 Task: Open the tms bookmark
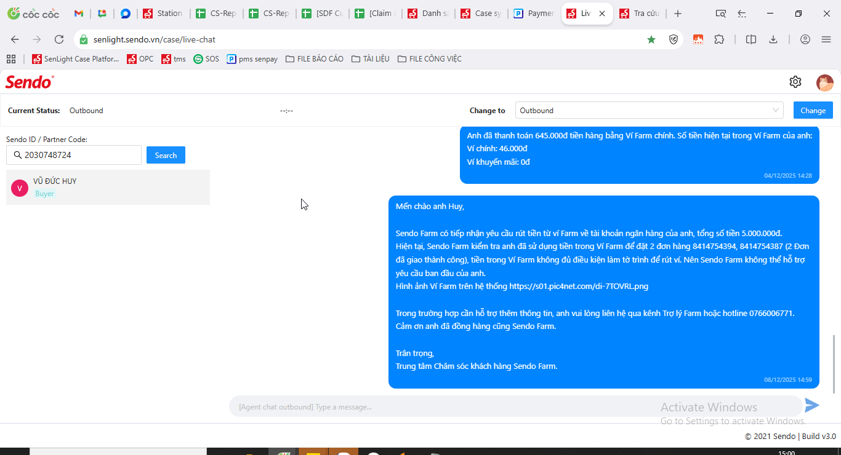174,59
